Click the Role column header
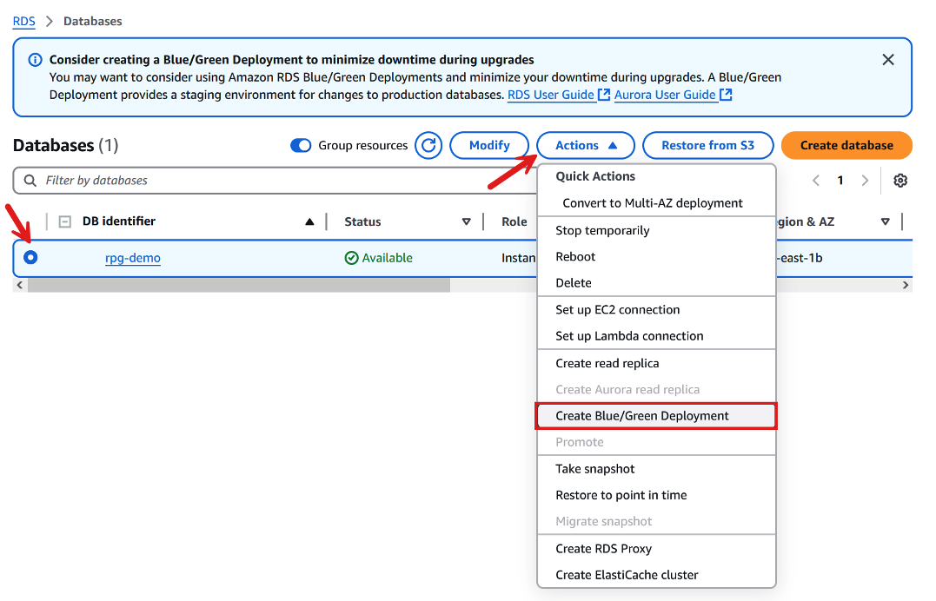The image size is (936, 601). (x=514, y=222)
